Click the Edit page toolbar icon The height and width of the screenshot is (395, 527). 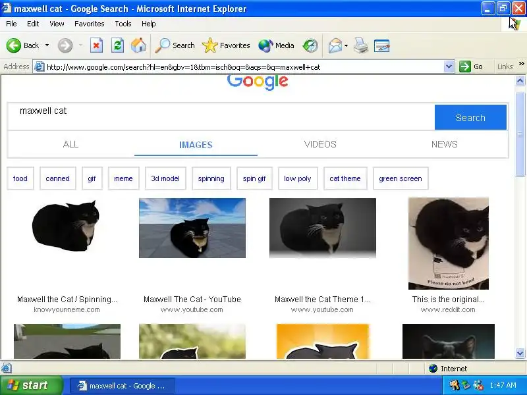click(382, 45)
